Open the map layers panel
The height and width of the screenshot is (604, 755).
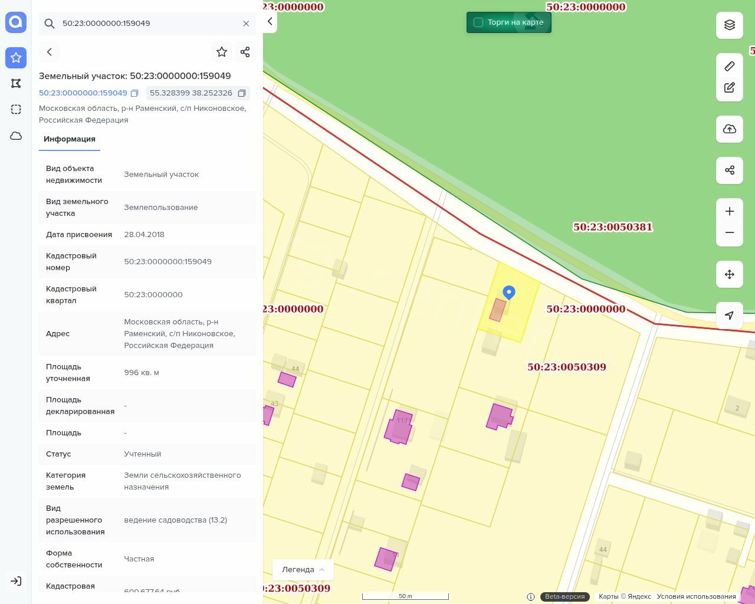click(730, 25)
